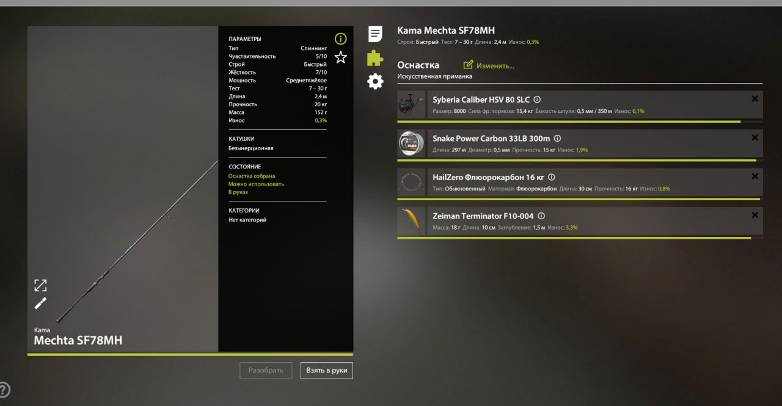The width and height of the screenshot is (782, 406).
Task: Click the Взять в руки button
Action: point(327,371)
